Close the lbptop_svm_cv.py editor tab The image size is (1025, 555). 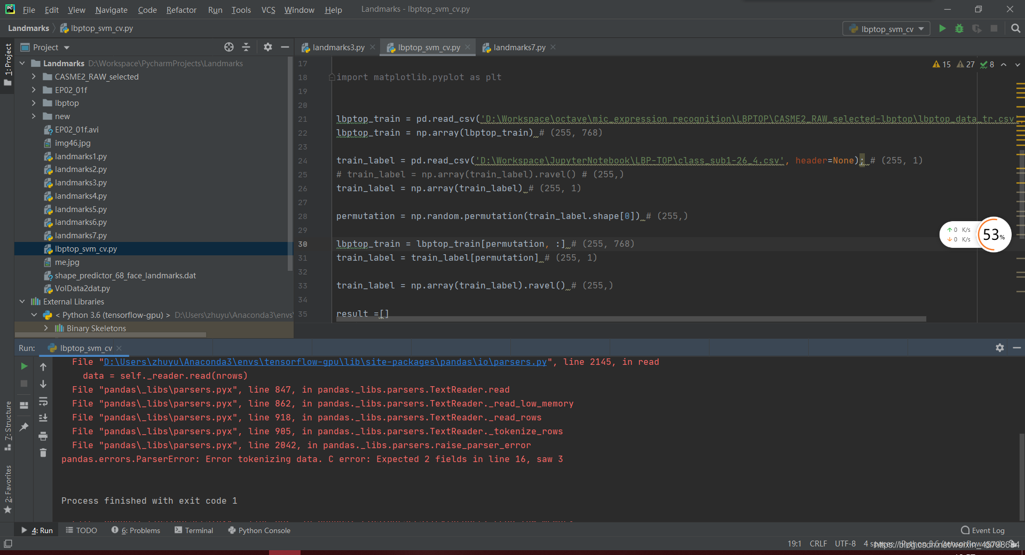pos(468,47)
